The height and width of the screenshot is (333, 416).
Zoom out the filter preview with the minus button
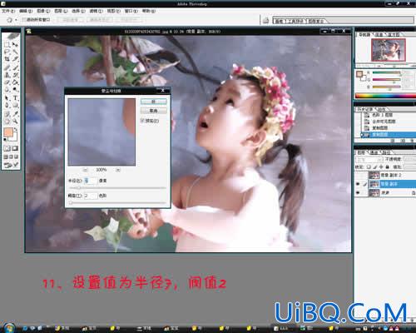pyautogui.click(x=86, y=170)
